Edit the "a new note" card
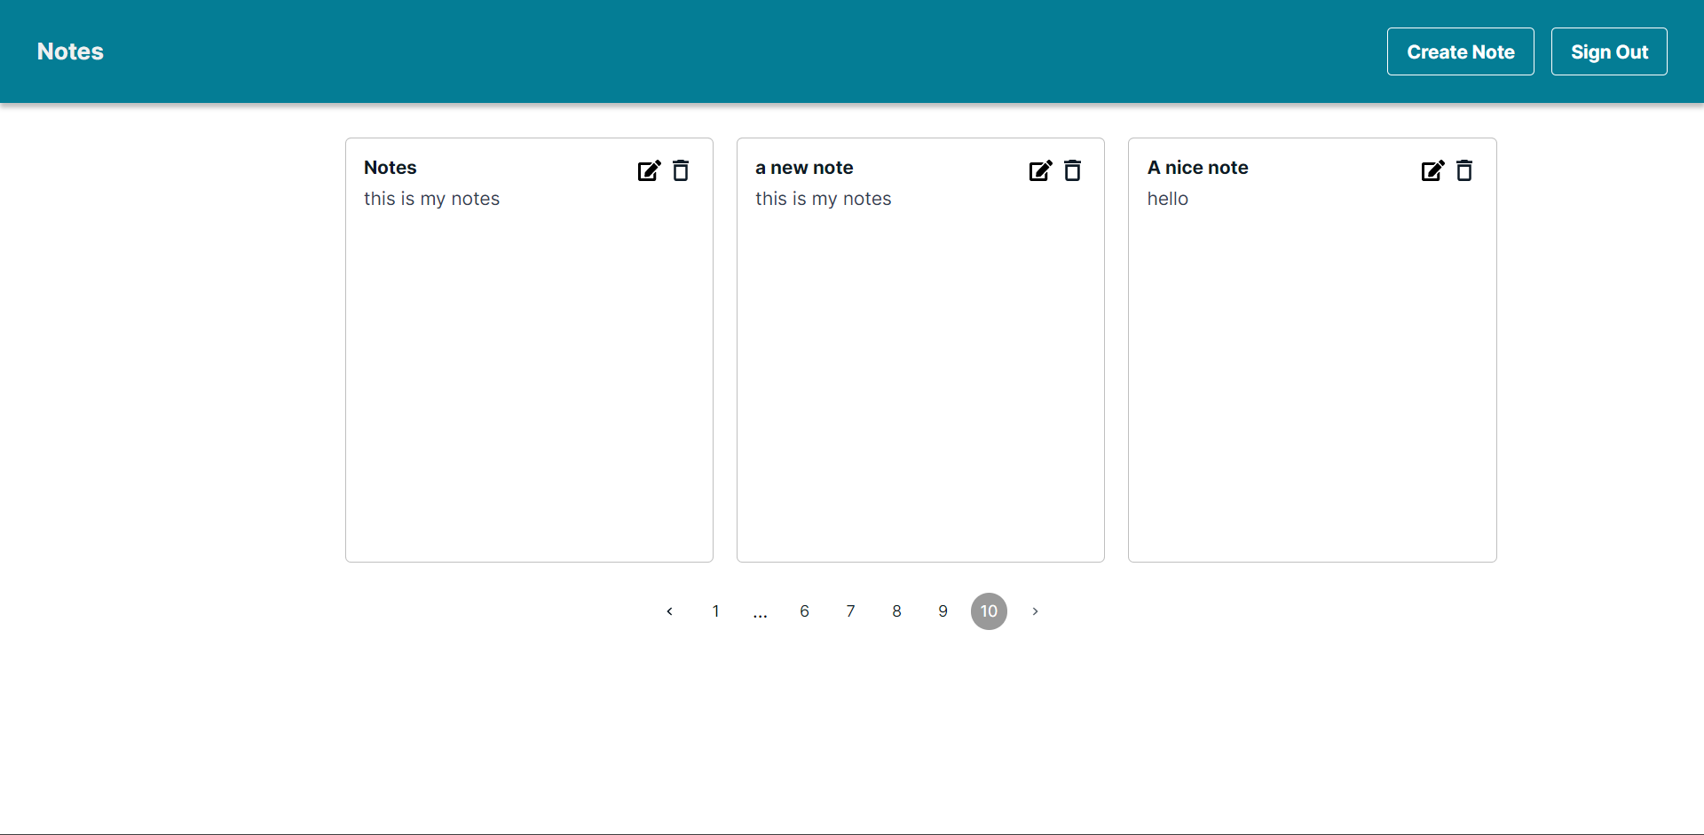 coord(1040,170)
